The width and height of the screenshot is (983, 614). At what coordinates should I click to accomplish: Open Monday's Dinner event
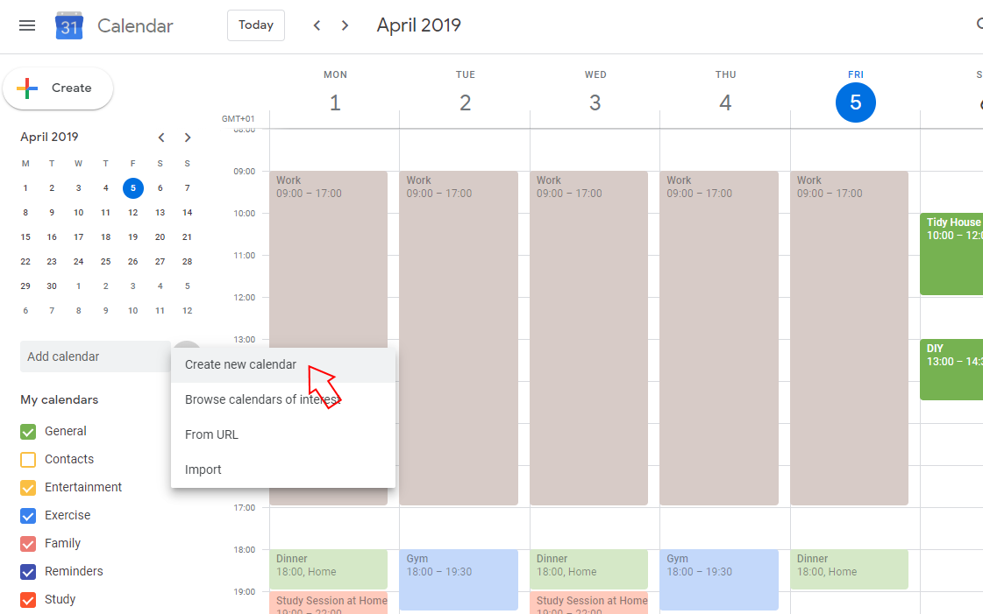tap(329, 569)
